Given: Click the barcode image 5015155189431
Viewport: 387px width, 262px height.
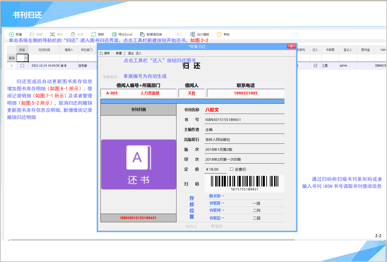Looking at the screenshot, I should point(245,184).
